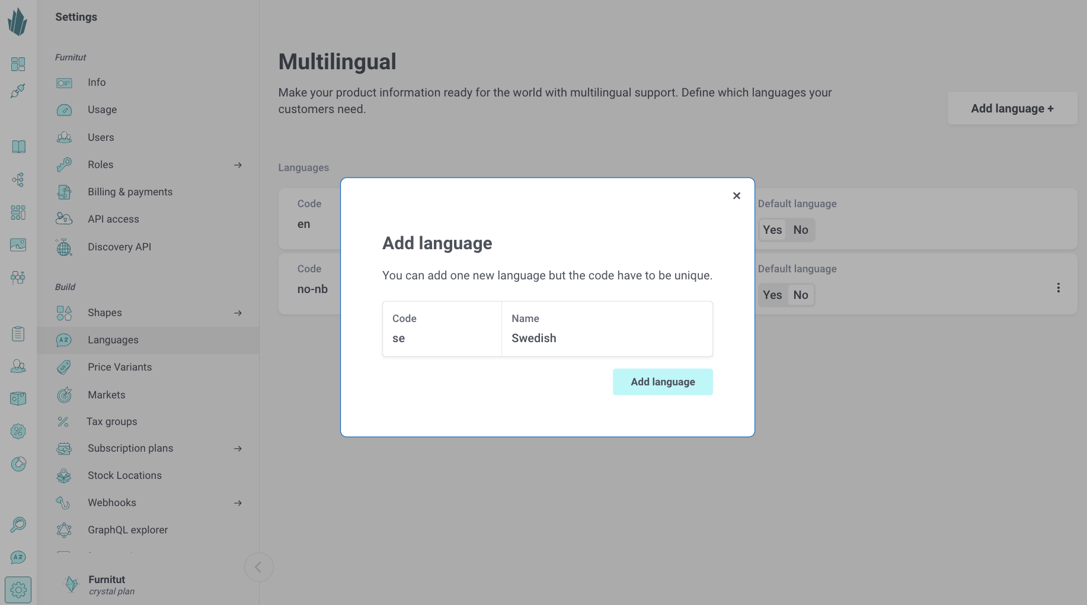Click the dashboard grid icon in left rail

point(18,64)
